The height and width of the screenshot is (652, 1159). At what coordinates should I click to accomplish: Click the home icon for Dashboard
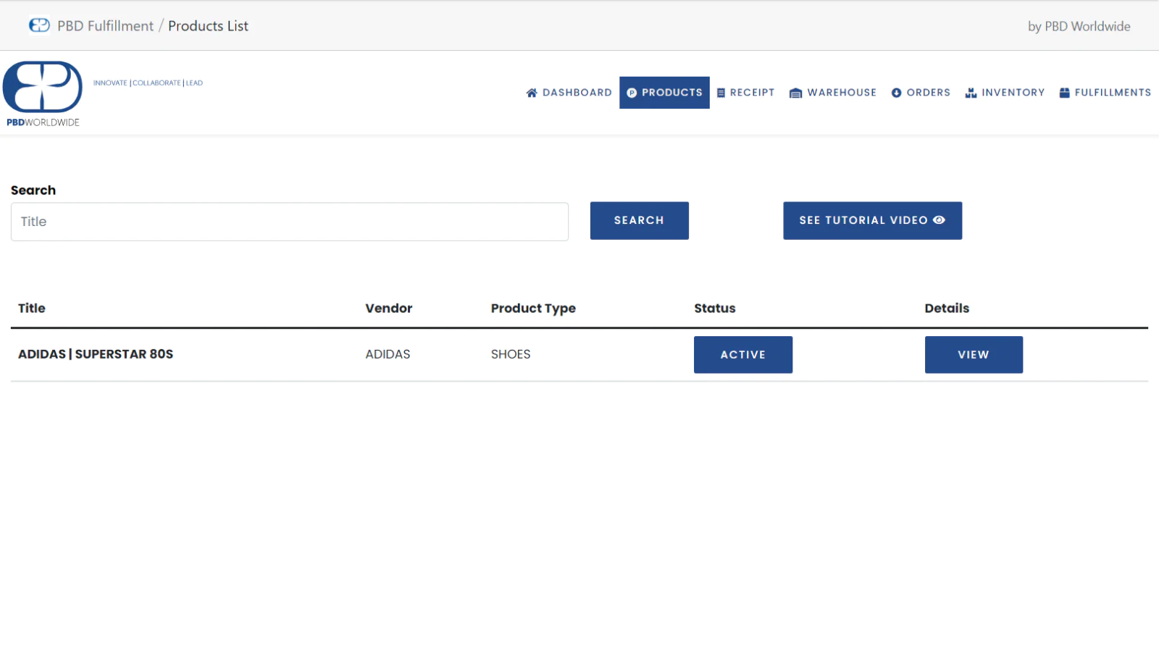click(x=532, y=93)
